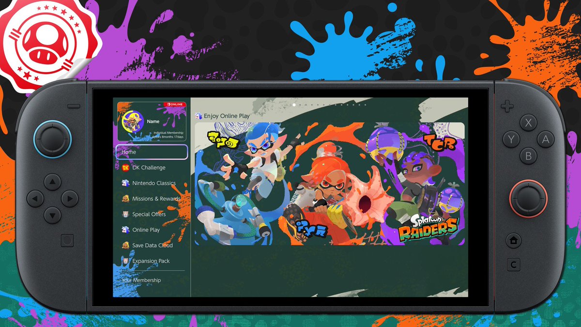Click the Splatoon Raiders logo
Screen dimensions: 581x327
tap(427, 229)
